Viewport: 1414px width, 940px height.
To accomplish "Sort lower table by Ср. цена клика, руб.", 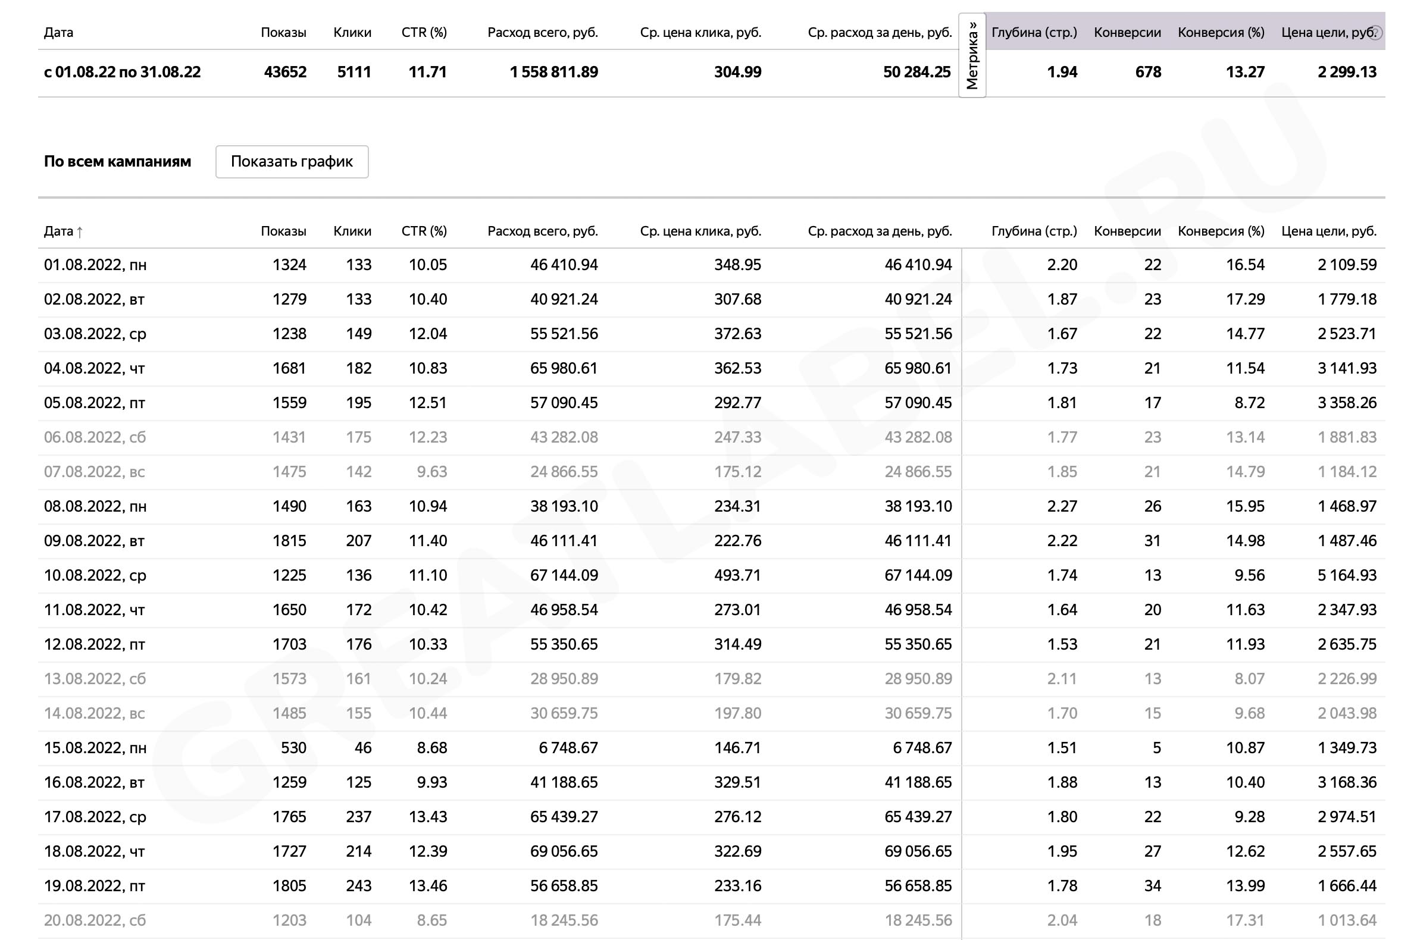I will pos(700,231).
